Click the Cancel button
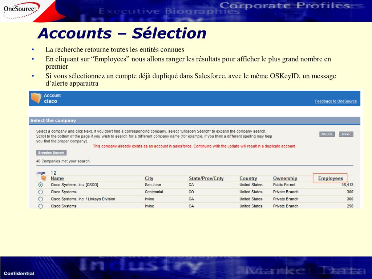372x279 pixels. 327,134
